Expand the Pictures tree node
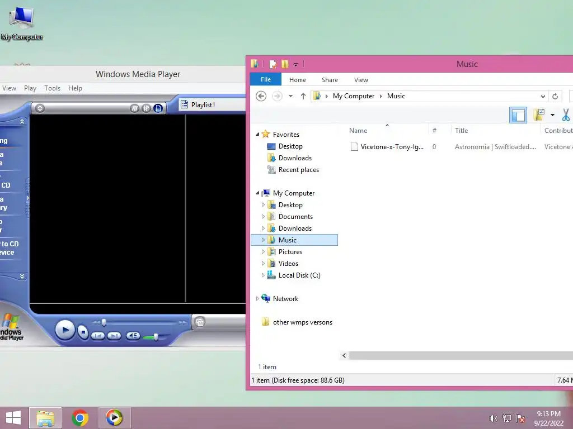 [x=263, y=252]
